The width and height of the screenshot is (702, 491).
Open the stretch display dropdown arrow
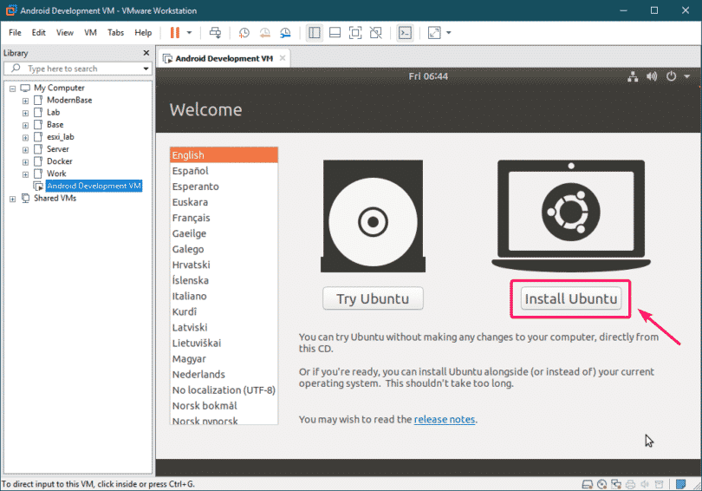click(449, 33)
